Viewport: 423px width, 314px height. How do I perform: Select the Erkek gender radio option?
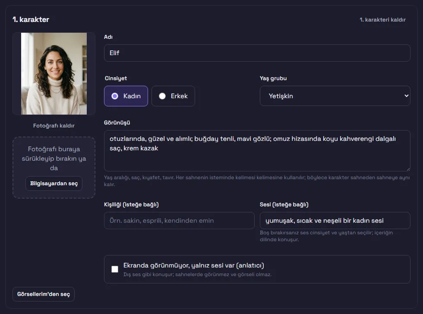click(x=173, y=96)
